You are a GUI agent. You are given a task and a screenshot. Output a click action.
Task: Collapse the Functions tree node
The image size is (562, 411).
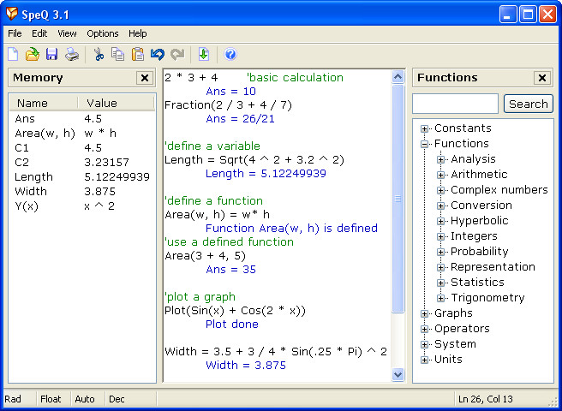click(x=424, y=144)
